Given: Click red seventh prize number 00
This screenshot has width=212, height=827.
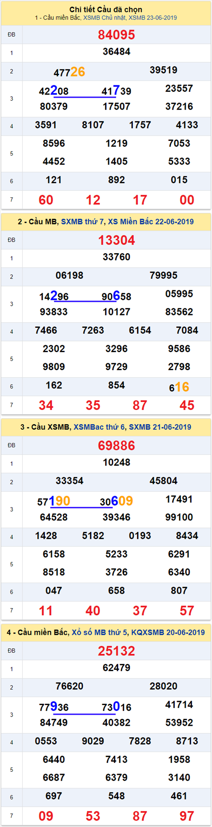Looking at the screenshot, I should (187, 200).
